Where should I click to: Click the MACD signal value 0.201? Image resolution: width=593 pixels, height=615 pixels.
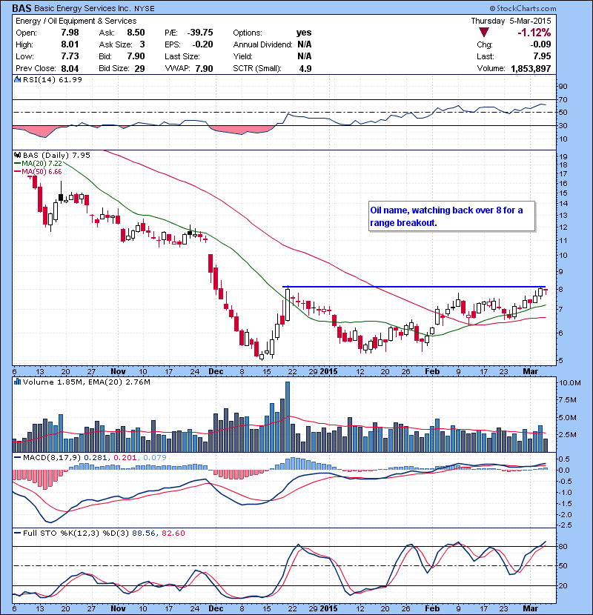point(125,457)
